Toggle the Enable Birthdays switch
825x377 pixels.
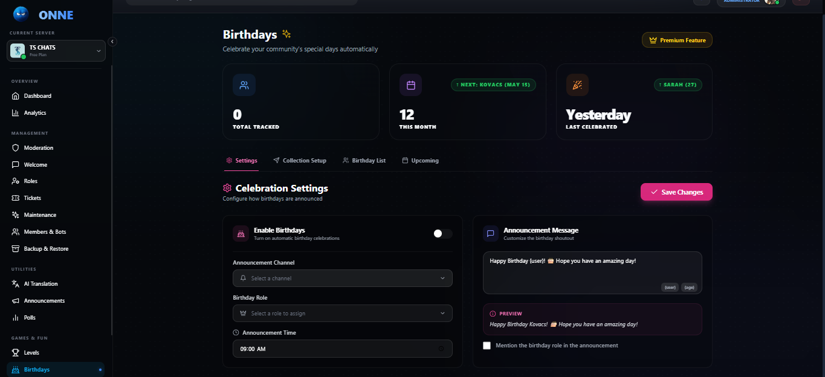[x=442, y=234]
